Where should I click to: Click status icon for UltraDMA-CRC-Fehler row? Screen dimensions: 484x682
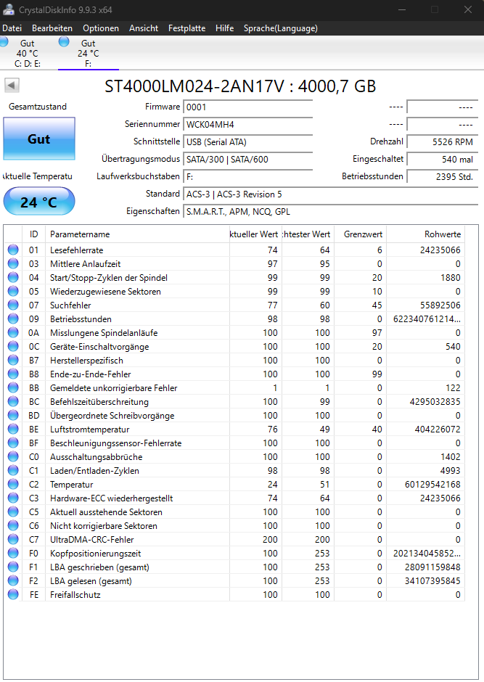point(13,539)
